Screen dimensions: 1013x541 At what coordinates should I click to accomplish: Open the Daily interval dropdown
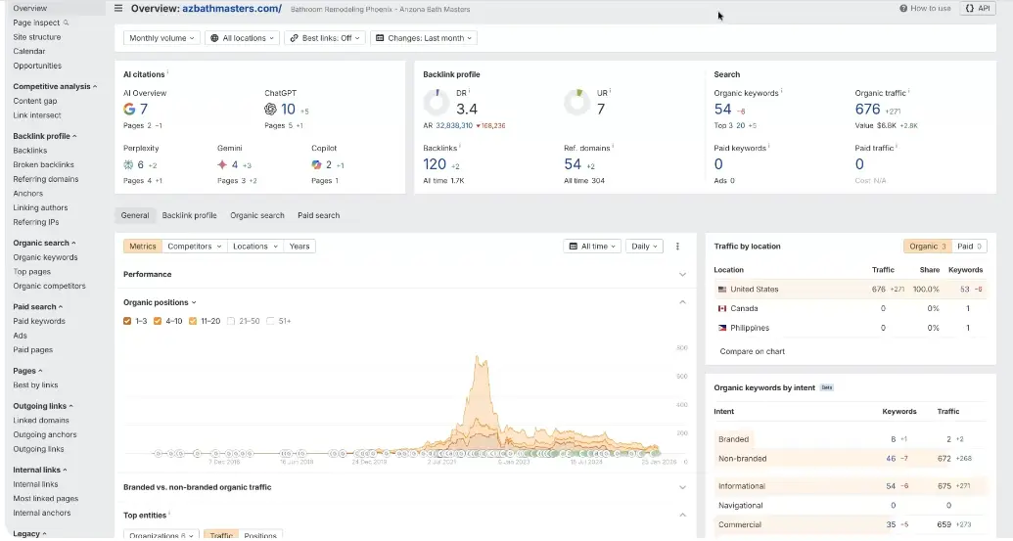click(644, 246)
